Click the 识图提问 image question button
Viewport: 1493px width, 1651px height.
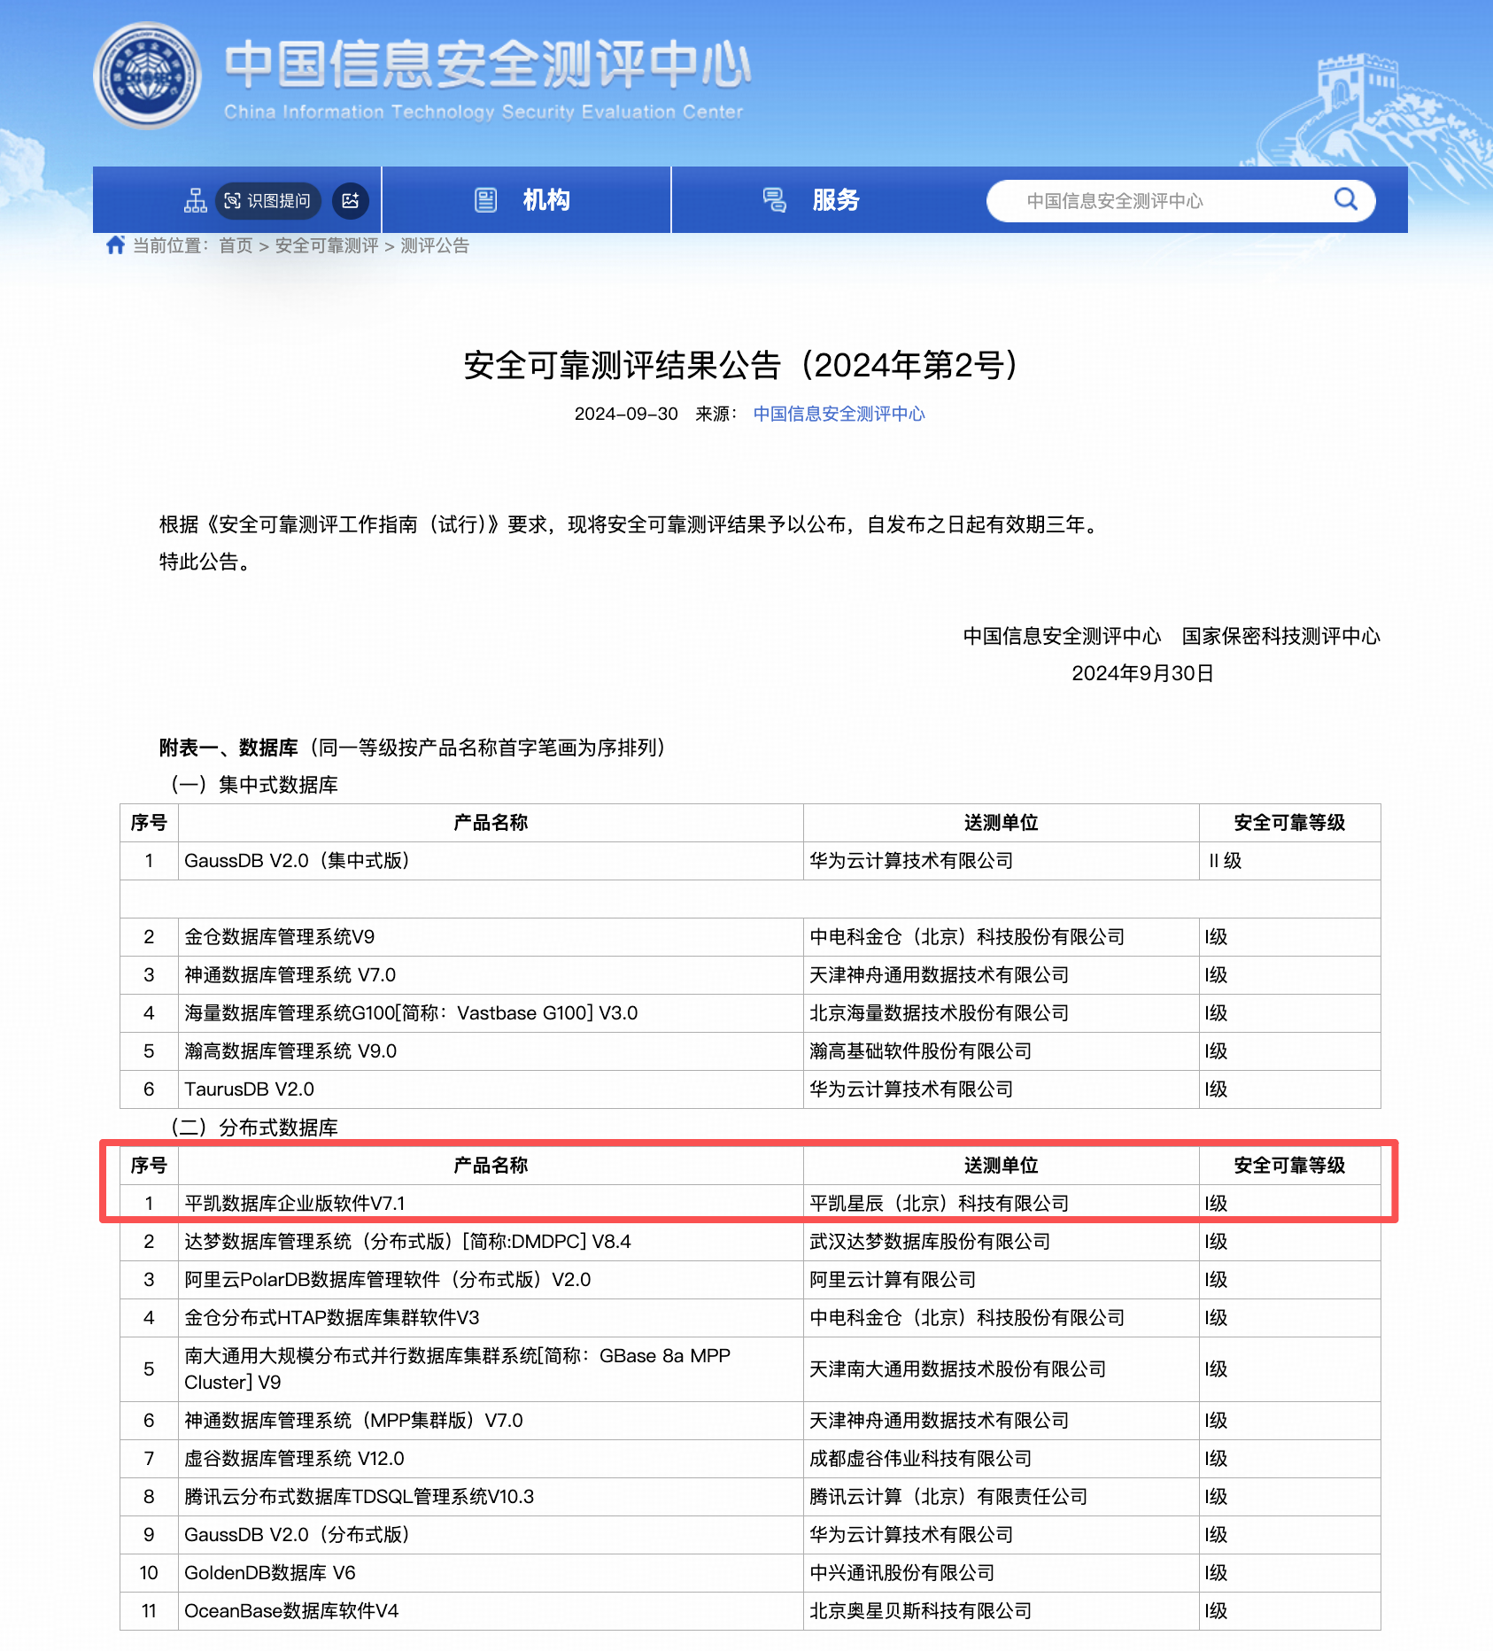tap(269, 200)
